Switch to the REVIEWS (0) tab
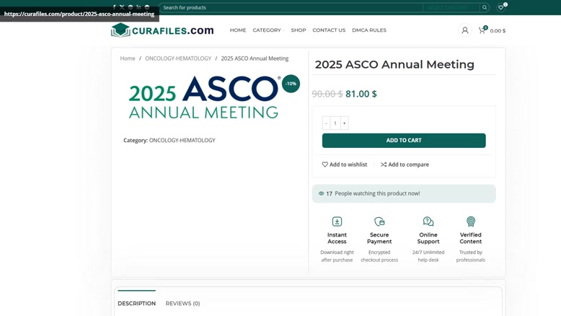Viewport: 561px width, 316px height. (183, 304)
